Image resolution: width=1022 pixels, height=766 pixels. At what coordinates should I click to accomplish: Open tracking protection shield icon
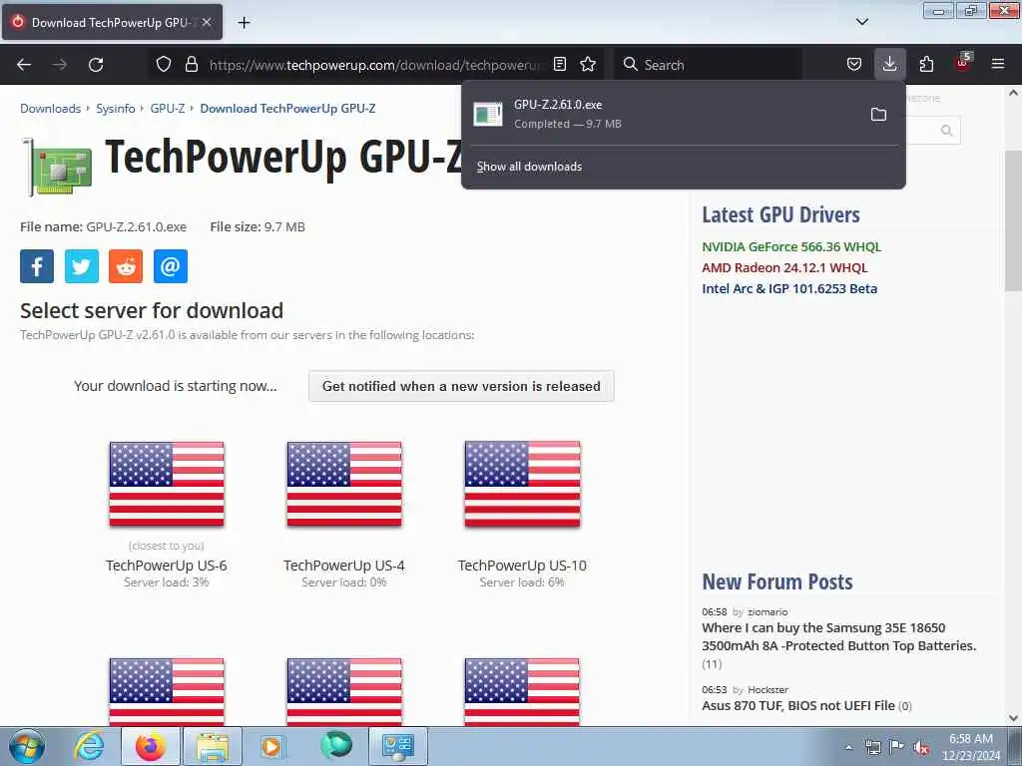click(x=164, y=64)
